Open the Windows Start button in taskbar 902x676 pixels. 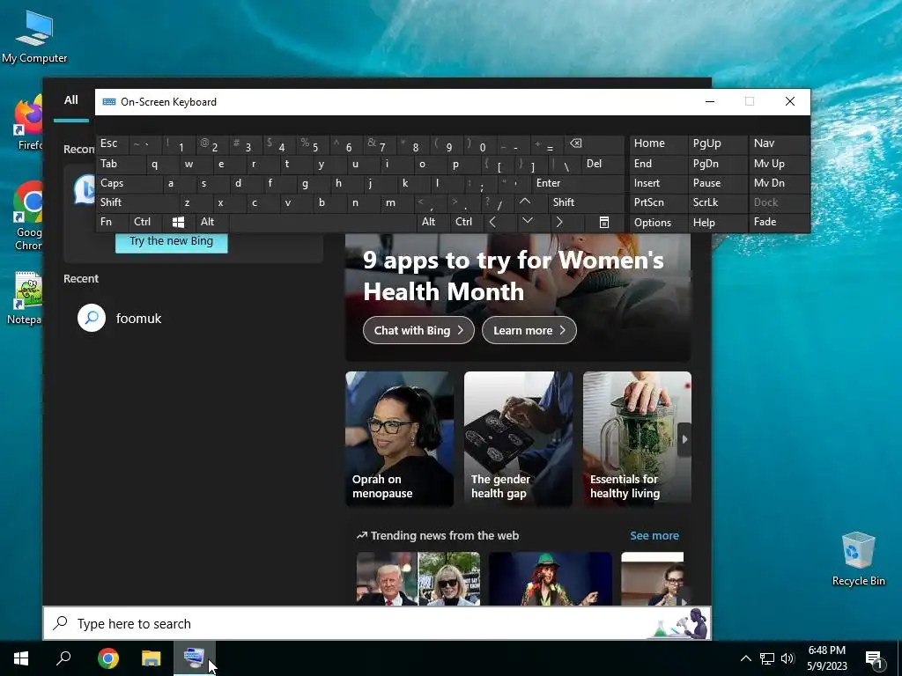pyautogui.click(x=21, y=658)
